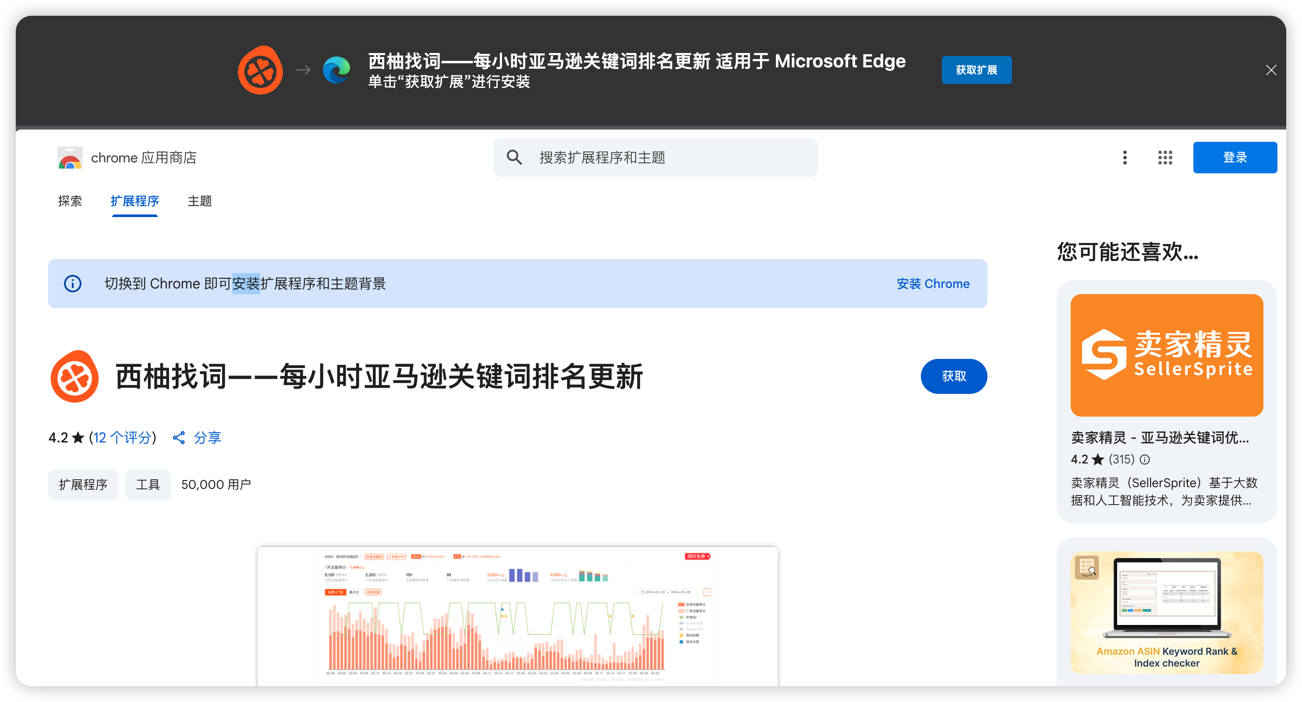Viewport: 1302px width, 702px height.
Task: Select the 工具 category chip
Action: coord(148,484)
